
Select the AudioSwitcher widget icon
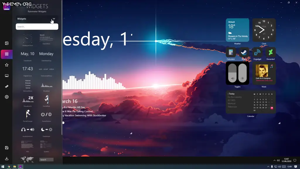pos(28,129)
